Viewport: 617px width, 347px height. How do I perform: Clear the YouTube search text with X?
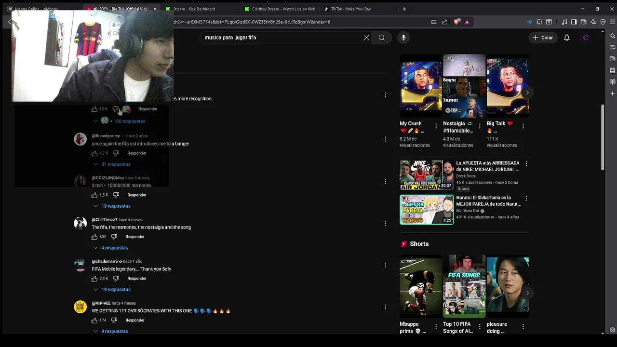coord(366,38)
